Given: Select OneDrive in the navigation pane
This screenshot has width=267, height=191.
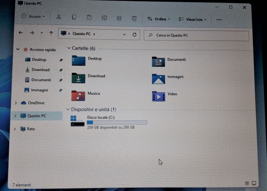Looking at the screenshot, I should 36,103.
